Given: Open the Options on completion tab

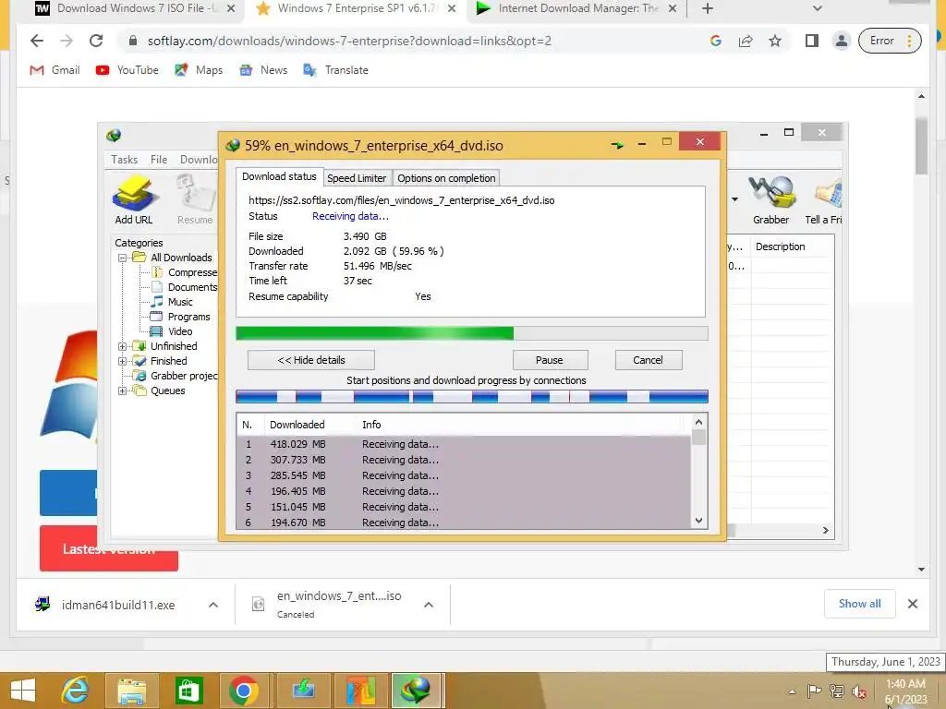Looking at the screenshot, I should [446, 178].
